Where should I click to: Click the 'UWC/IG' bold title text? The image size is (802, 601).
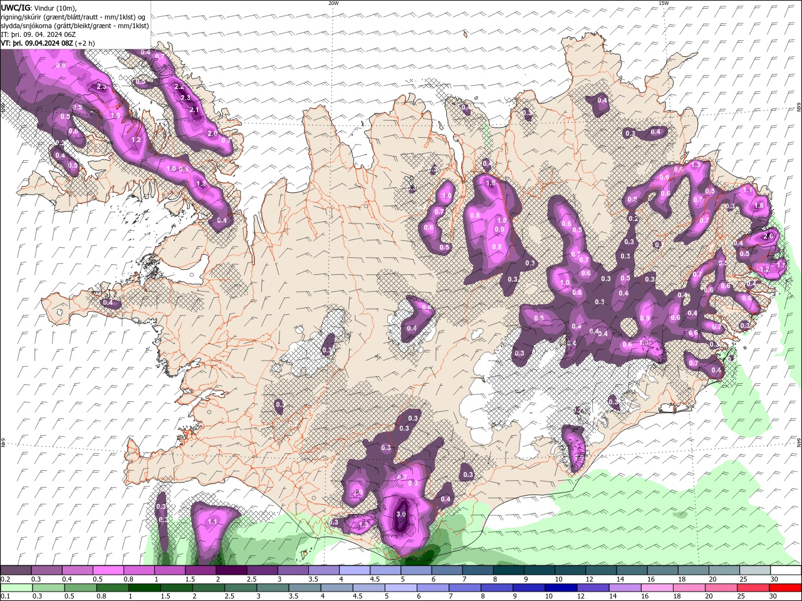16,8
